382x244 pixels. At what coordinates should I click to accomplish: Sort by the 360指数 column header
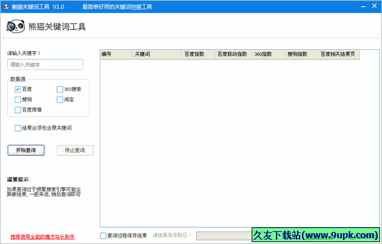point(269,54)
